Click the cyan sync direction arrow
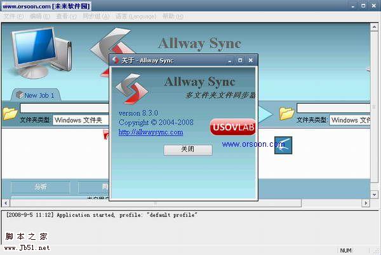Viewport: 381px width, 255px height. (265, 115)
